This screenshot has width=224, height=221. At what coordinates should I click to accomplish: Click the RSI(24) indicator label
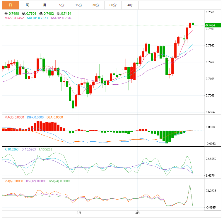(59, 181)
